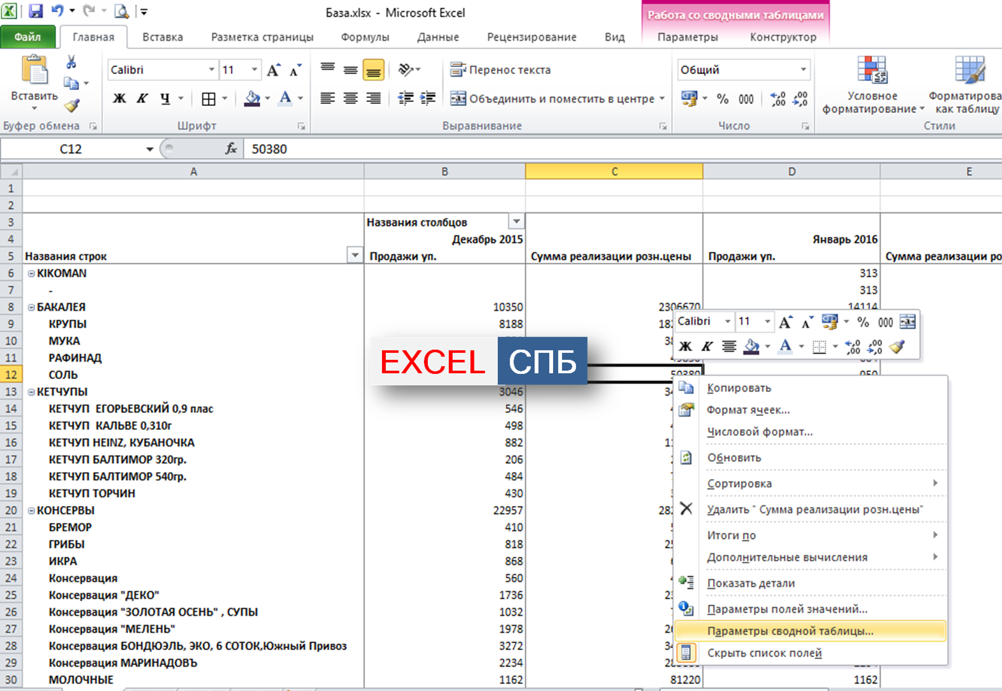This screenshot has height=691, width=1002.
Task: Select Параметры сводной таблицы menu item
Action: [790, 630]
